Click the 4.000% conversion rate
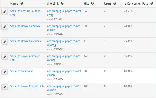Screen dimensions: 156x98 tap(128, 26)
